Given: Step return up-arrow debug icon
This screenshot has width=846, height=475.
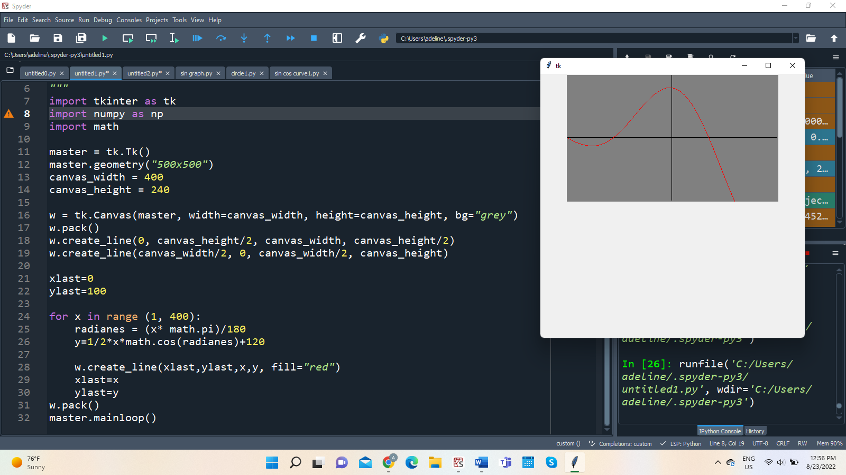Looking at the screenshot, I should [267, 38].
